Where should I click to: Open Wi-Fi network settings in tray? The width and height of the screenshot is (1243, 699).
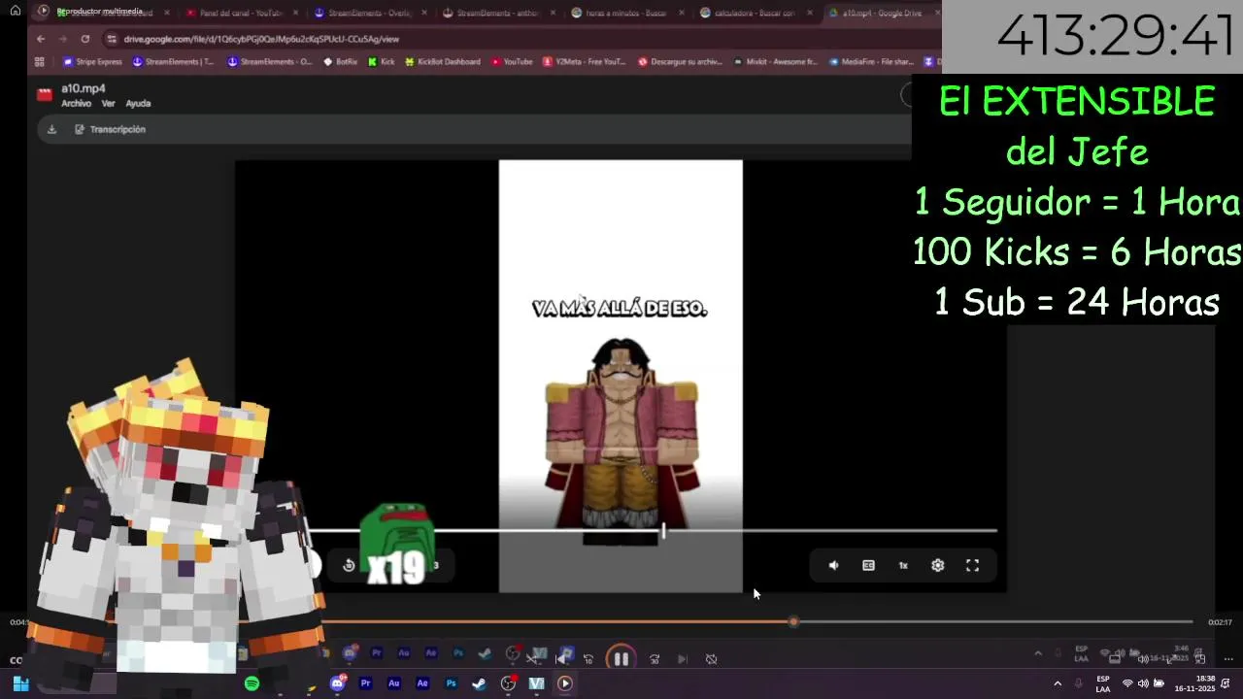click(x=1127, y=683)
